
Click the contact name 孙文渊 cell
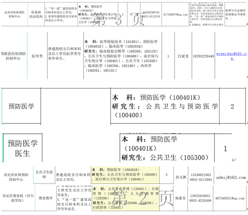click(181, 177)
